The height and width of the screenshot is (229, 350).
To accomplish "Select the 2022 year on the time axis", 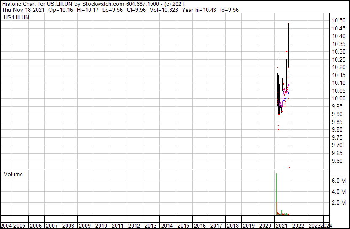I will tap(298, 226).
